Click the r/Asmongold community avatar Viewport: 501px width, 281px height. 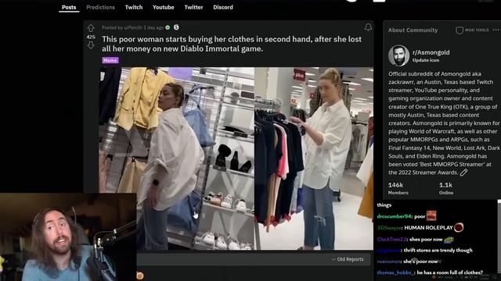(398, 55)
